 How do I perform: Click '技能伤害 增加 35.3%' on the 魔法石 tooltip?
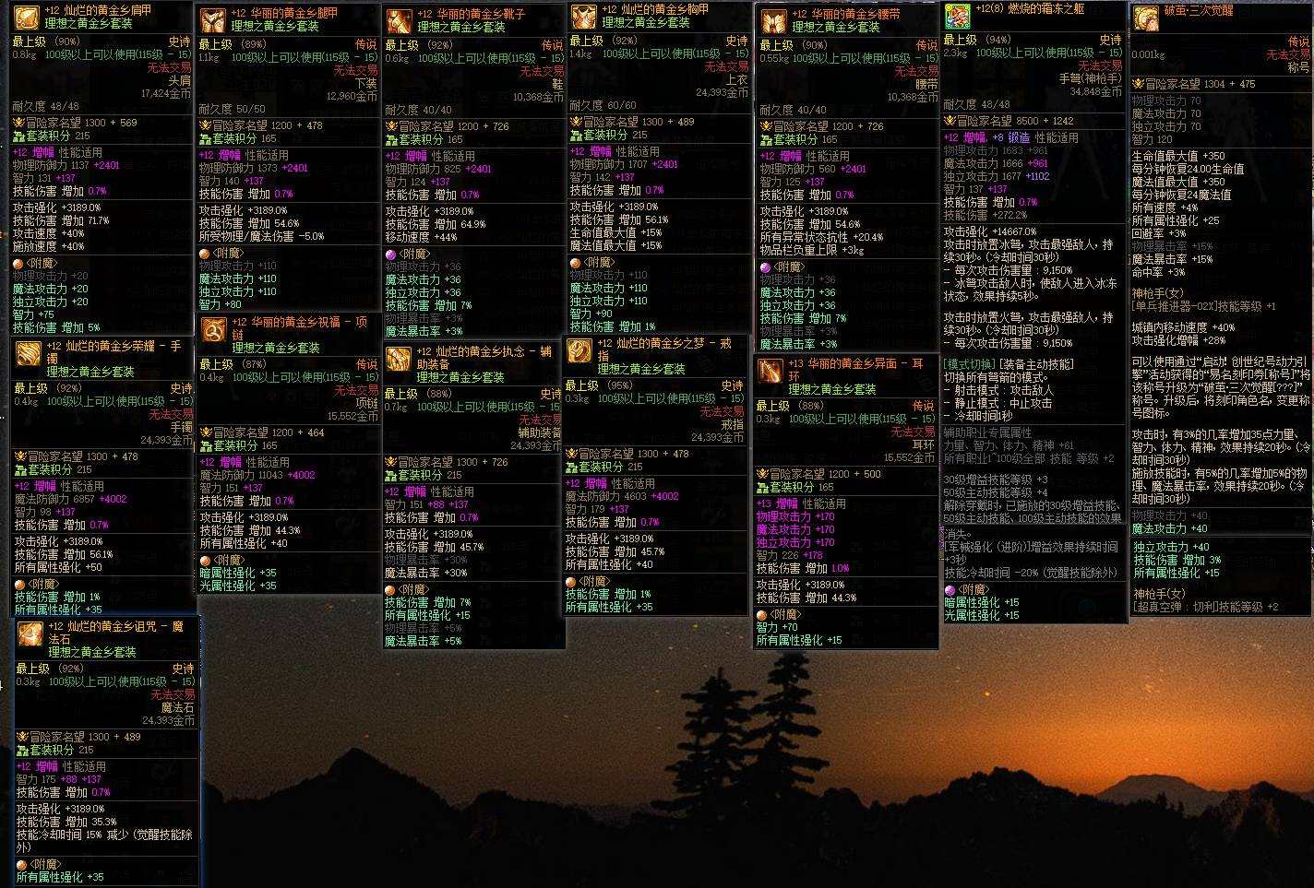pyautogui.click(x=66, y=822)
